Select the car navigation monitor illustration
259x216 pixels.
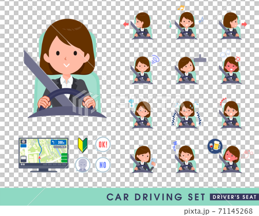coord(44,155)
